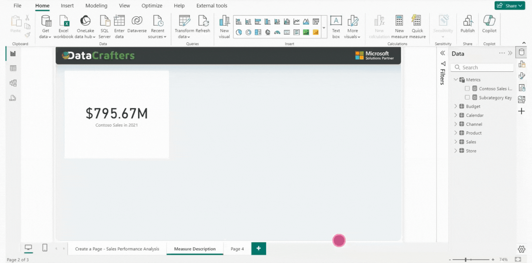
Task: Switch to Table view in left sidebar
Action: 13,68
